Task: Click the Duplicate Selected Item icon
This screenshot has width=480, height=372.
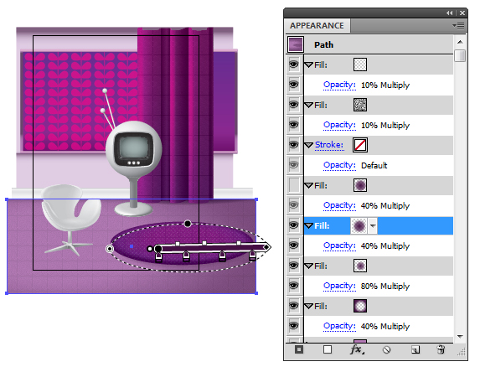Action: [415, 349]
